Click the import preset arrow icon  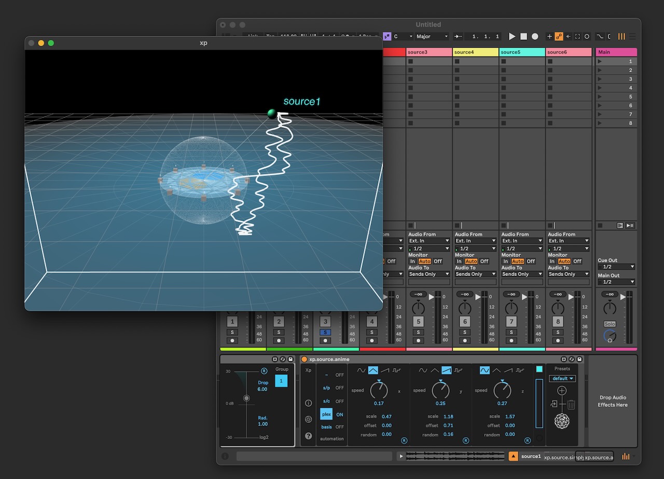click(x=554, y=404)
